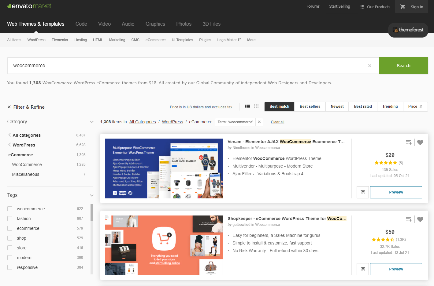Open Logo Maker external link

229,40
